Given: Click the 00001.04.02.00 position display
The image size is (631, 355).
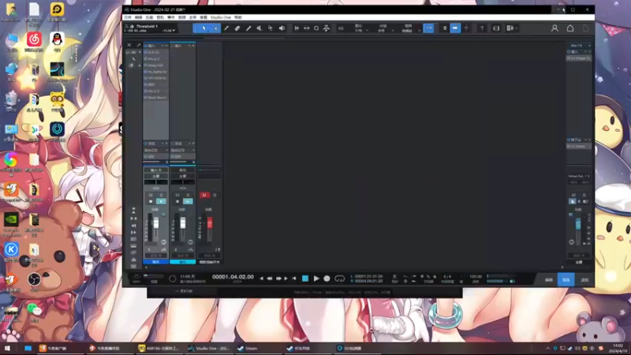Looking at the screenshot, I should (x=233, y=277).
